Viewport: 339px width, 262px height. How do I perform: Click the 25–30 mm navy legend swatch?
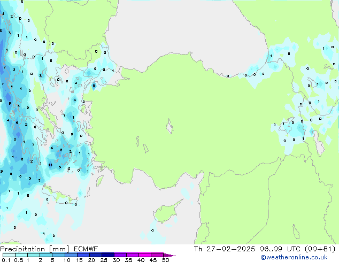point(108,255)
